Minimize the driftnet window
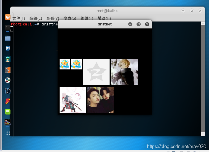Image resolution: width=209 pixels, height=152 pixels. tap(130, 24)
